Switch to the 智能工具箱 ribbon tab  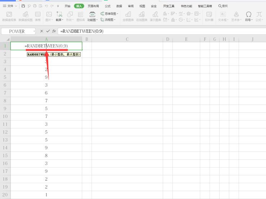tap(205, 6)
